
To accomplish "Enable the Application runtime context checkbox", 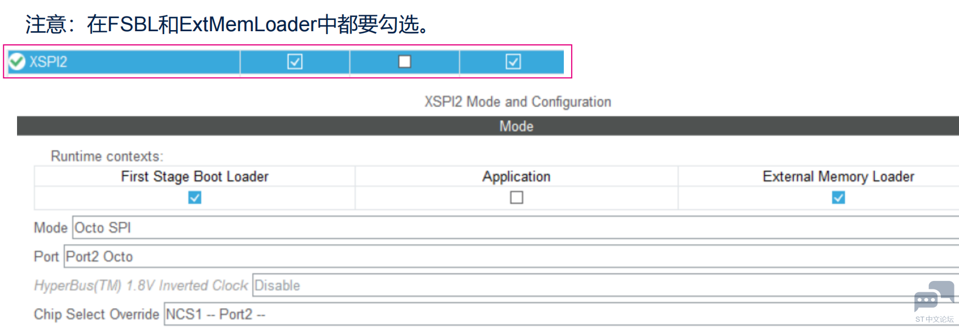I will click(x=516, y=197).
